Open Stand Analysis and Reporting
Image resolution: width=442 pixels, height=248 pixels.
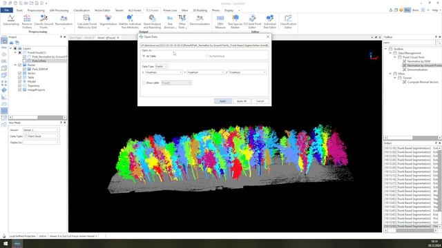click(152, 21)
